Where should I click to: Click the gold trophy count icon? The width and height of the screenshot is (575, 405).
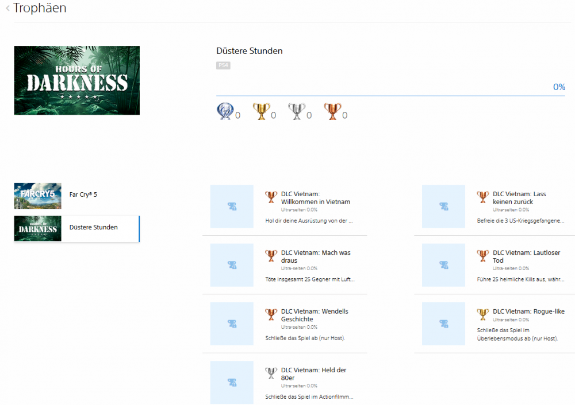(261, 111)
